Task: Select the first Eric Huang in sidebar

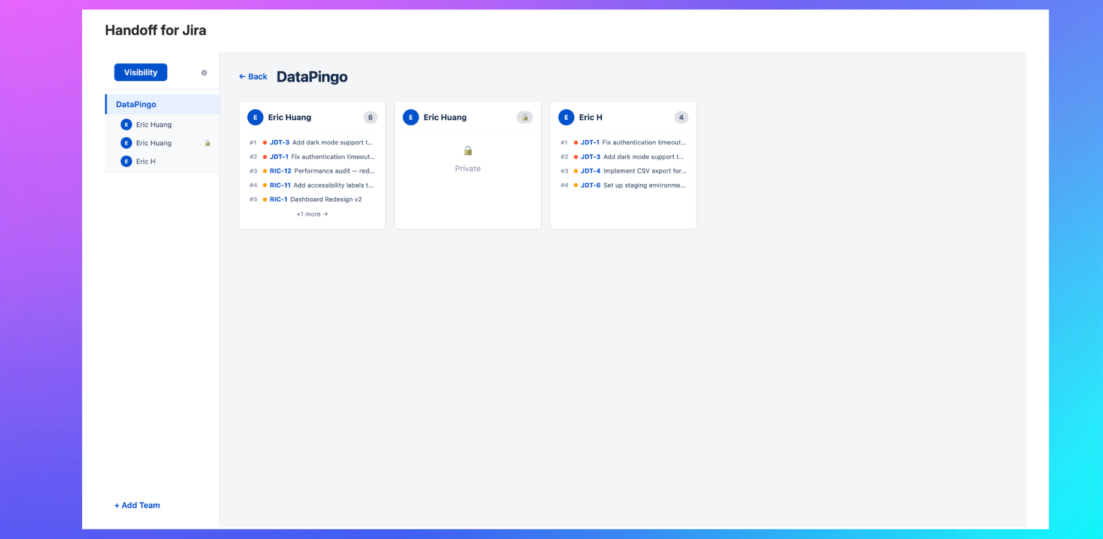Action: pos(162,125)
